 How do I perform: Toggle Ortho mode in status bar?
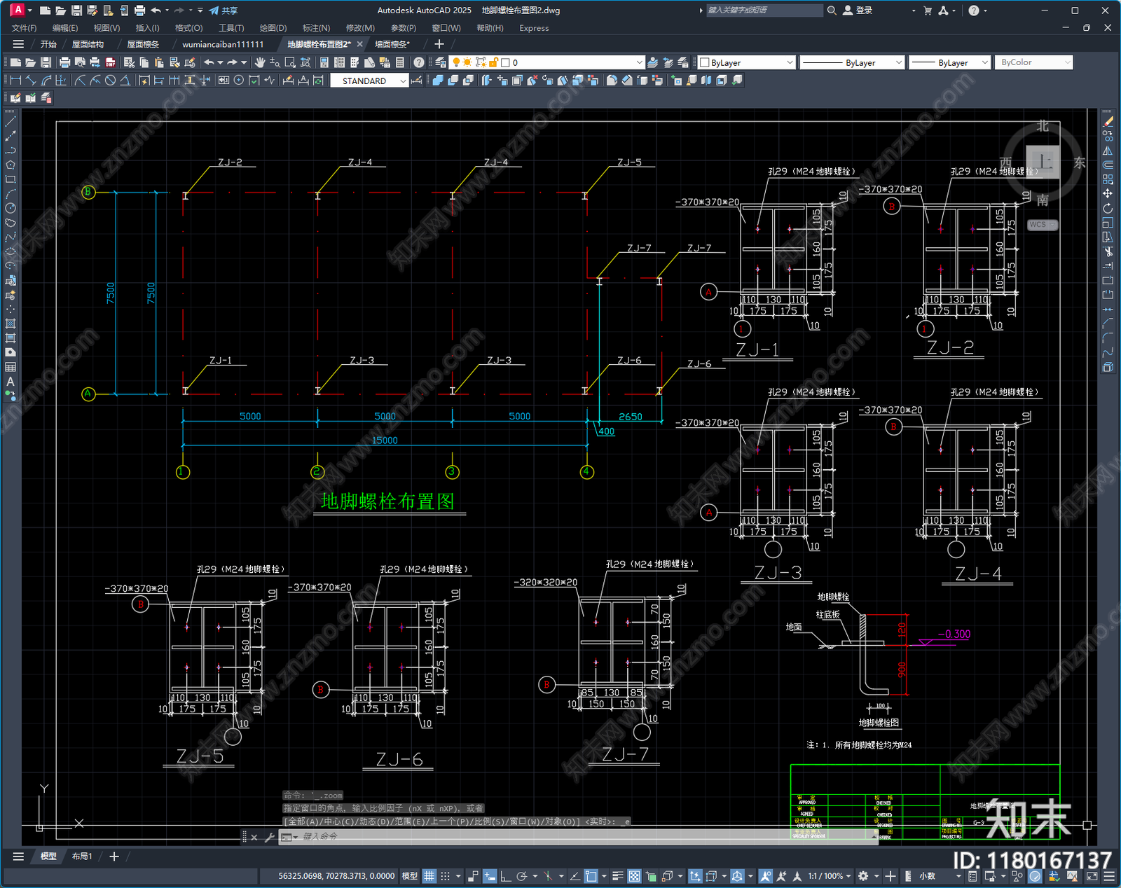click(x=505, y=876)
